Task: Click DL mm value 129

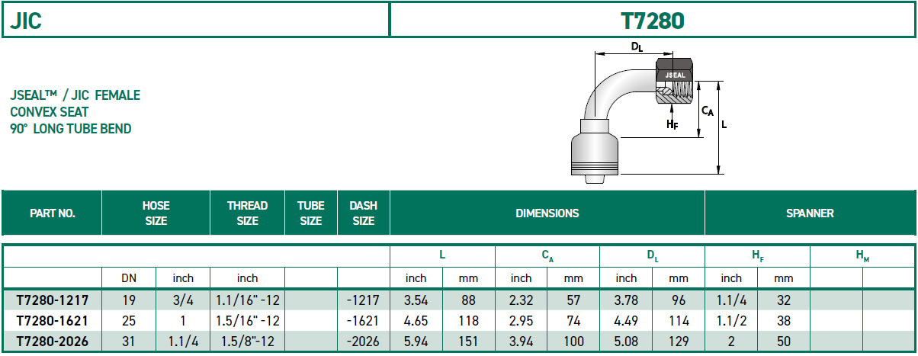Action: [679, 342]
